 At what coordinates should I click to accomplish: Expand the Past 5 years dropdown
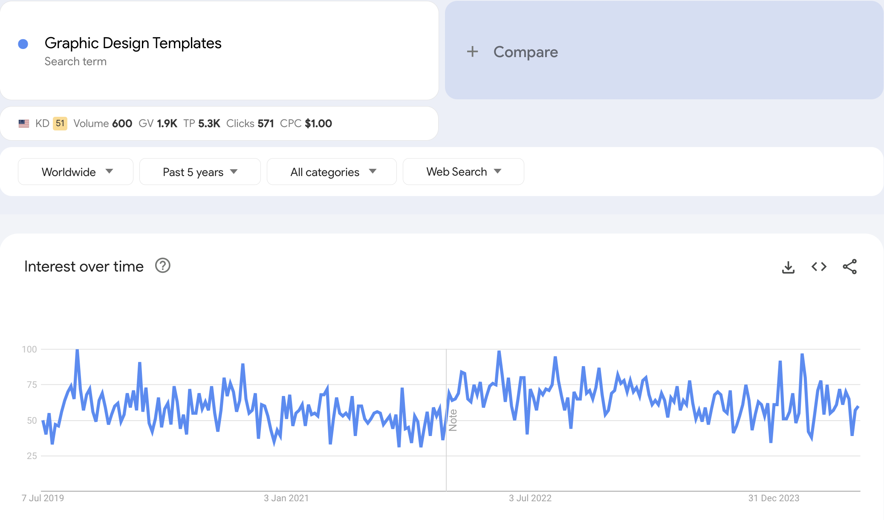pyautogui.click(x=199, y=172)
